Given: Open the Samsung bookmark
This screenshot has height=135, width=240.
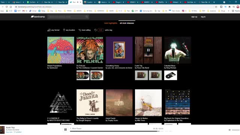Looking at the screenshot, I should coord(146,11).
